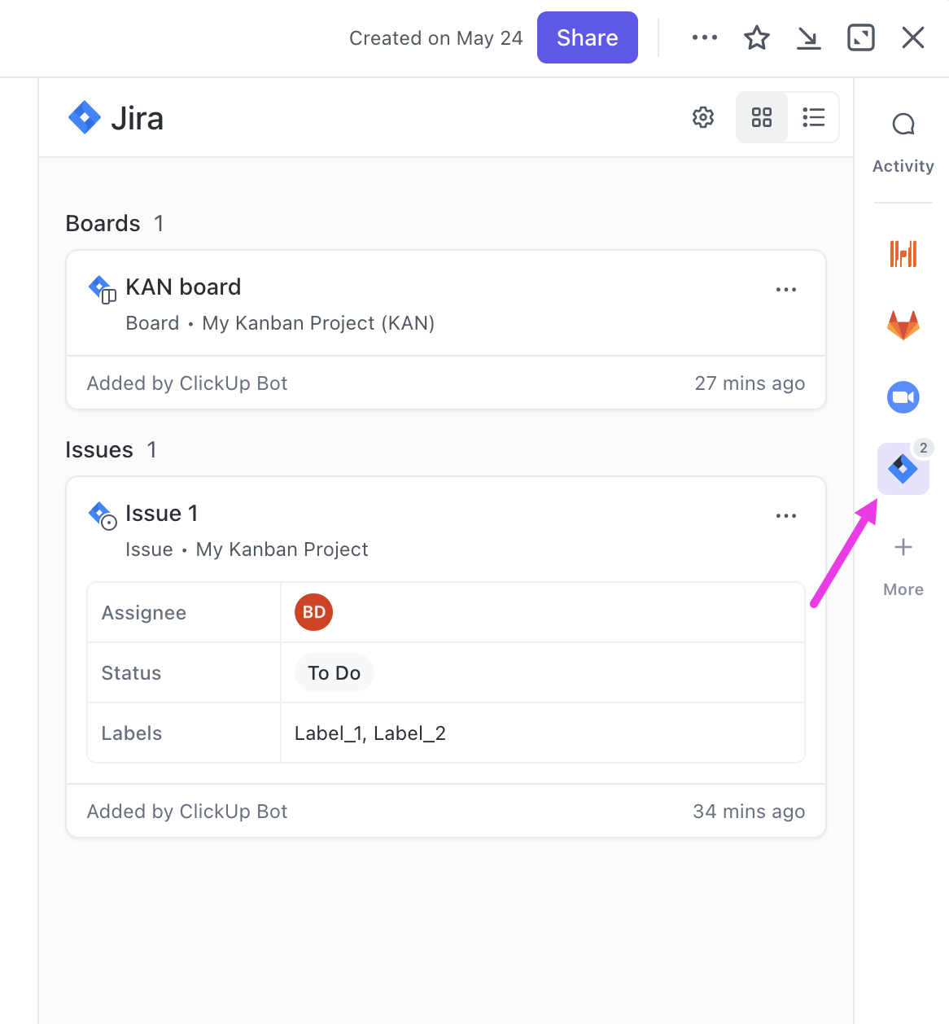Switch to list view

813,117
